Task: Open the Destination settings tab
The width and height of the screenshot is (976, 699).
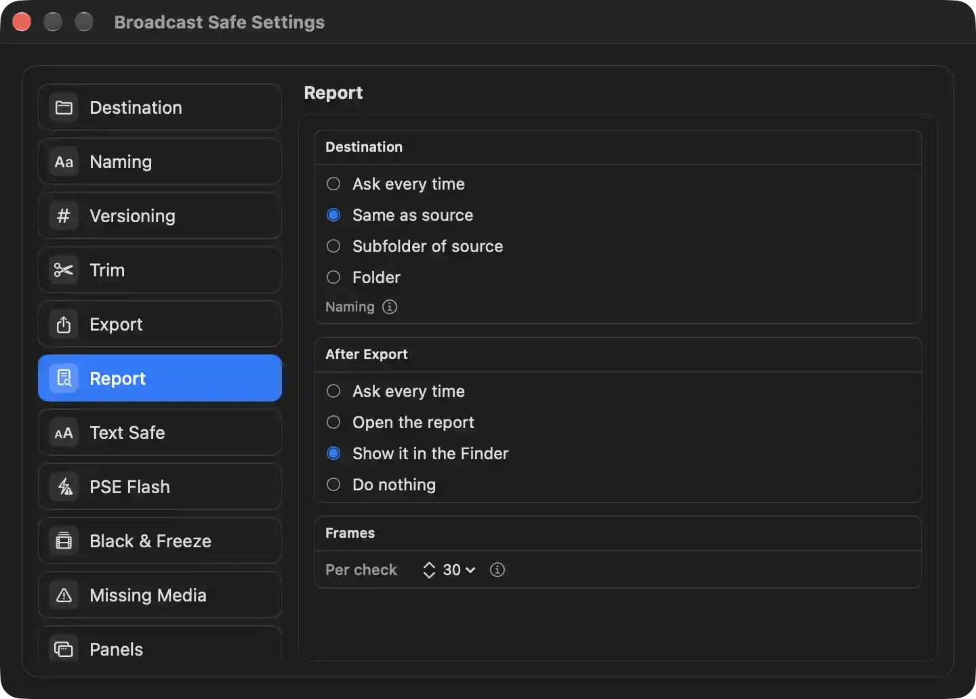Action: click(x=160, y=108)
